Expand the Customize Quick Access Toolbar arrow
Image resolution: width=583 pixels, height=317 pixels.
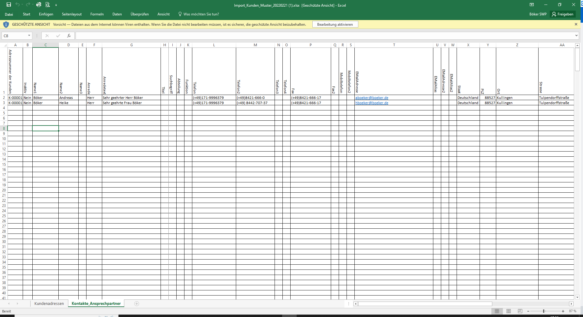(x=56, y=5)
